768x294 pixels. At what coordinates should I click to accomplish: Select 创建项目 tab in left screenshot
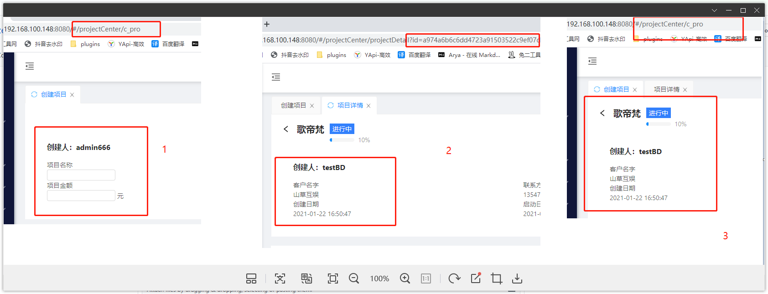(54, 94)
